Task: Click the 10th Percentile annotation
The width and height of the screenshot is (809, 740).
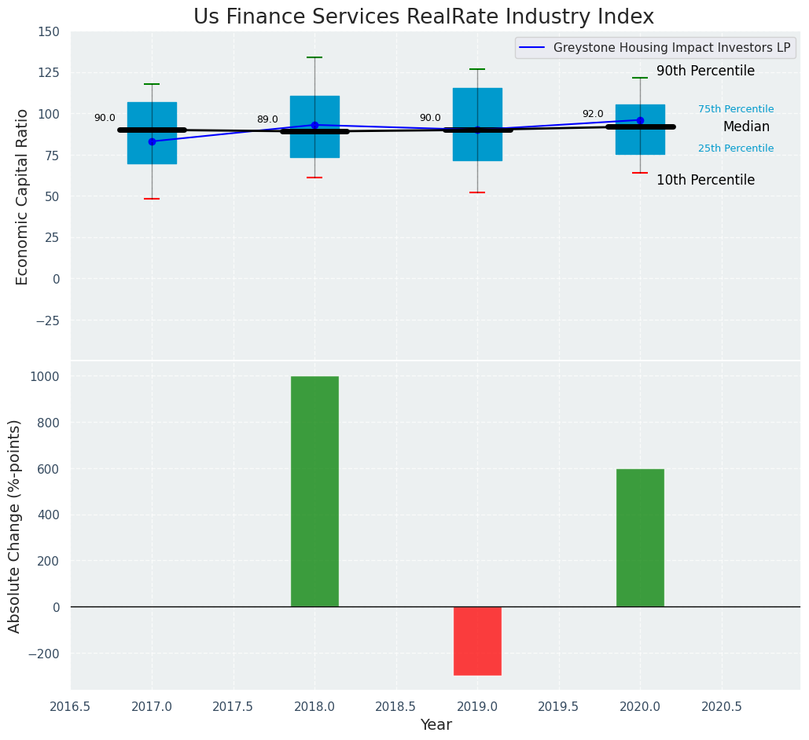Action: (x=705, y=181)
